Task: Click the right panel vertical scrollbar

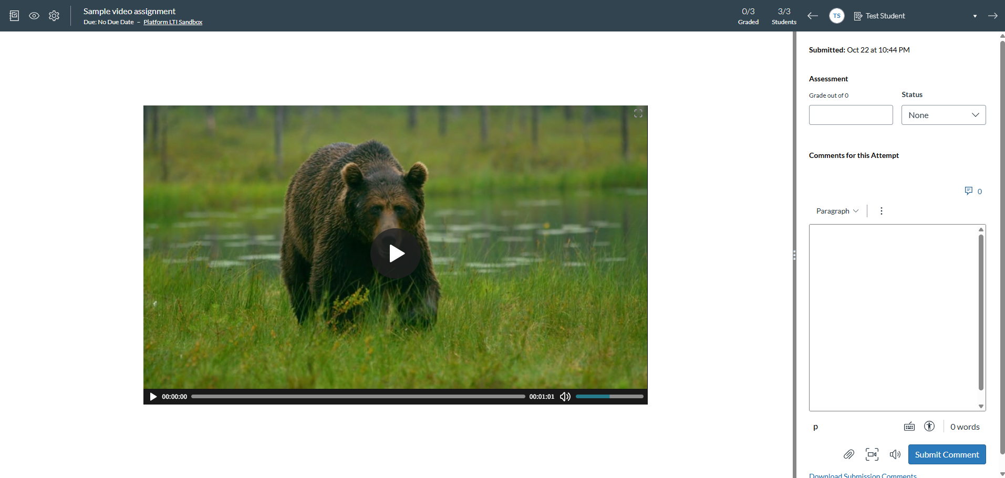Action: (x=1002, y=247)
